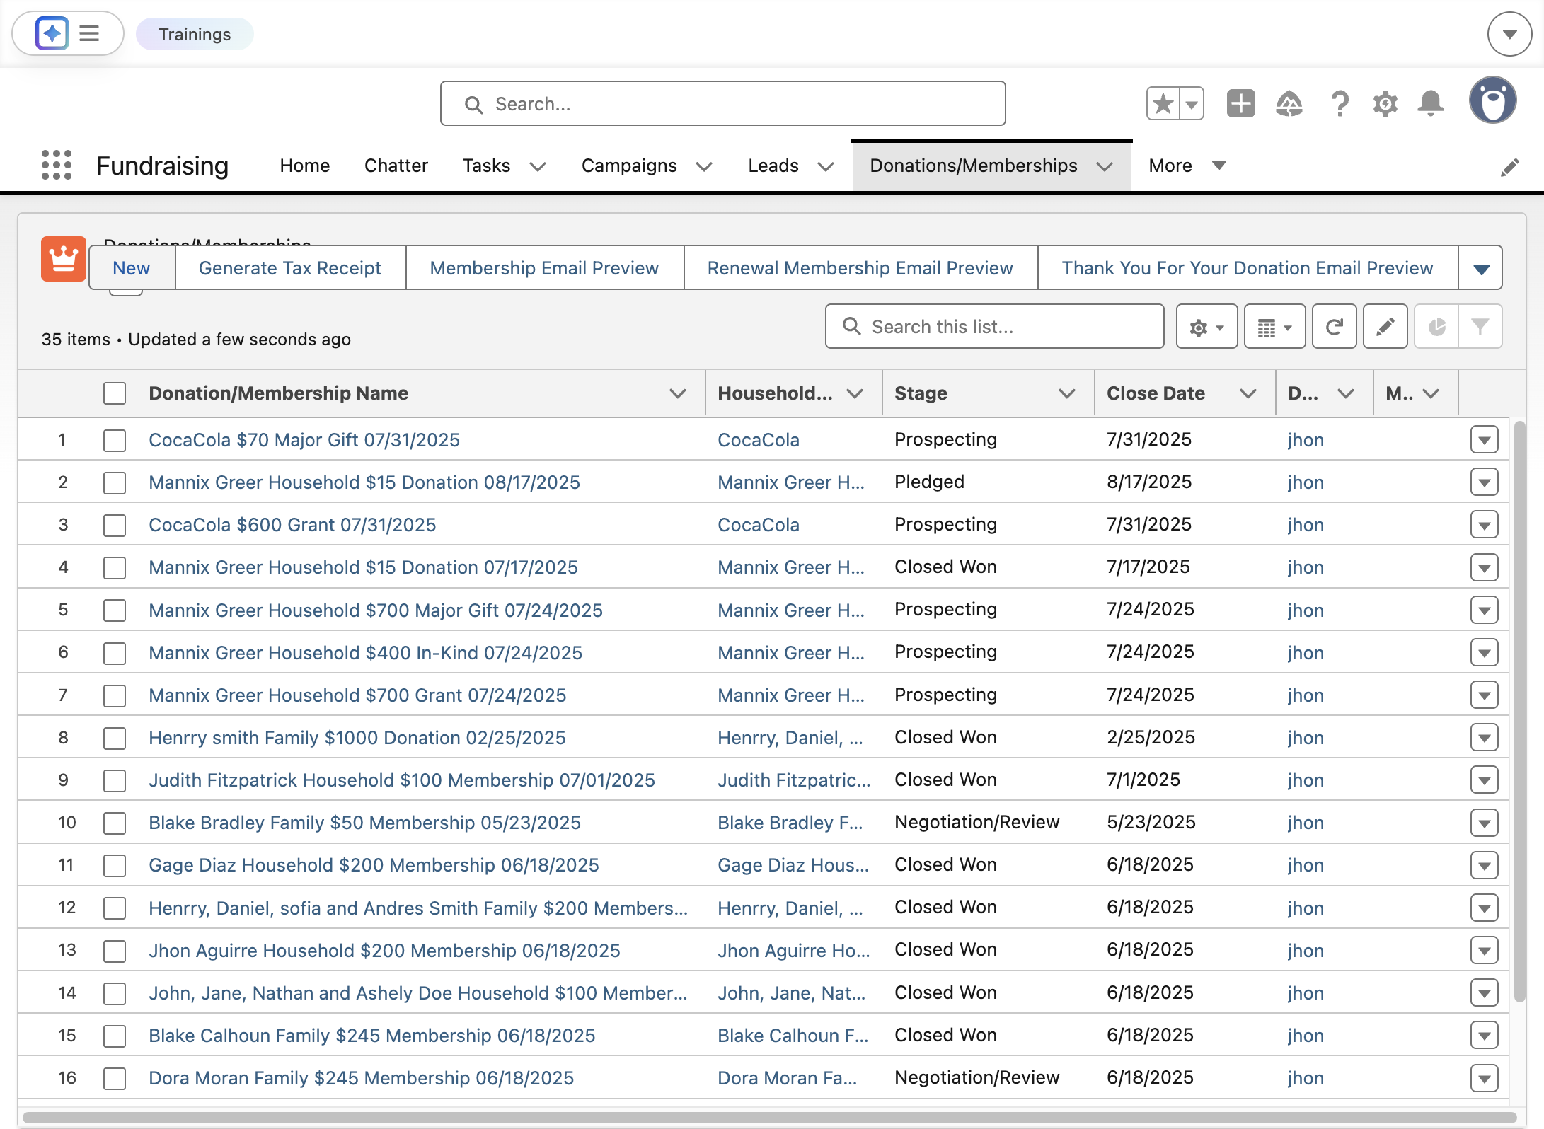This screenshot has height=1129, width=1544.
Task: Click the Favorites star icon
Action: click(1163, 104)
